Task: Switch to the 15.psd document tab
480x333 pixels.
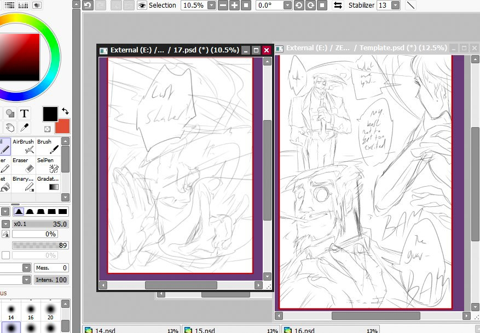Action: click(x=230, y=330)
